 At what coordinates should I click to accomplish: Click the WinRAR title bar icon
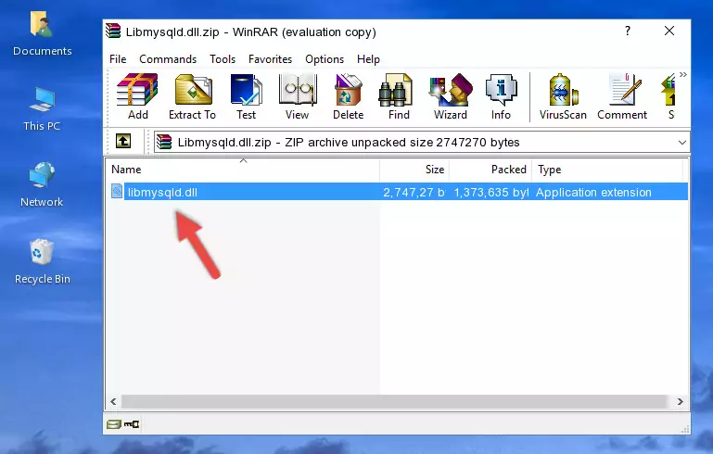click(x=113, y=32)
